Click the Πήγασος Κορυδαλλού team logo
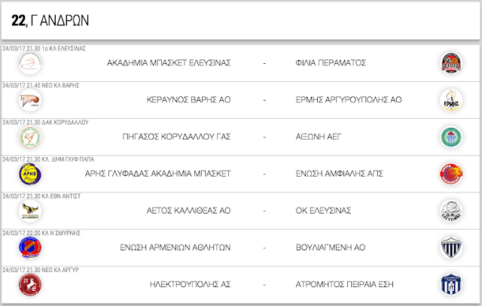This screenshot has height=306, width=482. (x=30, y=137)
